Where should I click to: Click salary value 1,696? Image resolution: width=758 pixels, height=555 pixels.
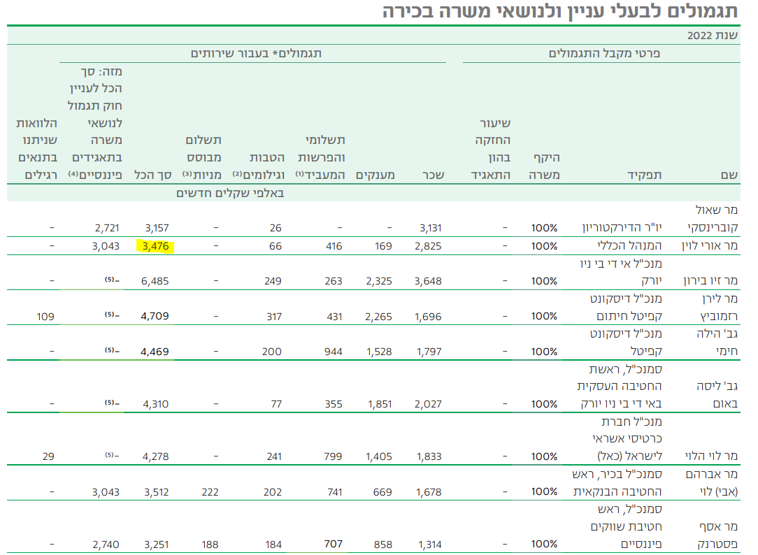(428, 317)
